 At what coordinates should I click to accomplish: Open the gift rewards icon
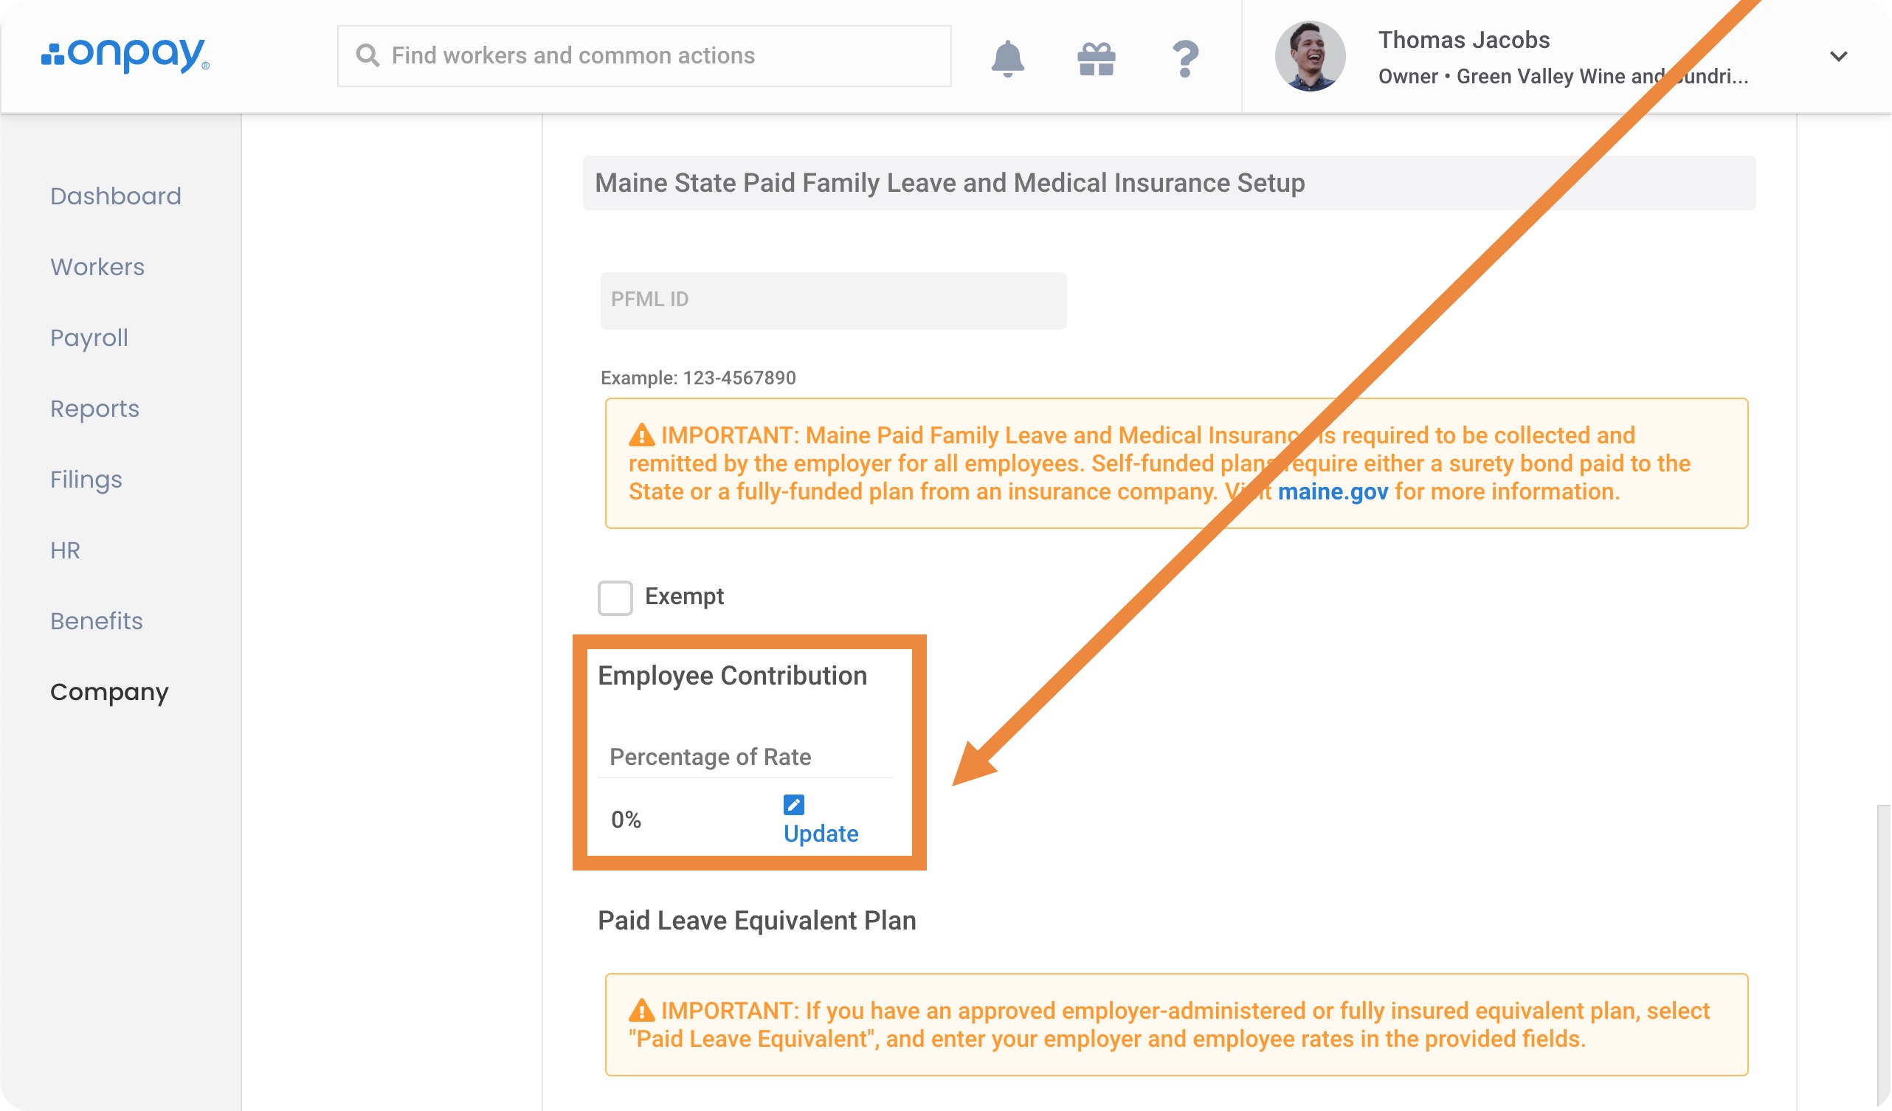(x=1095, y=58)
